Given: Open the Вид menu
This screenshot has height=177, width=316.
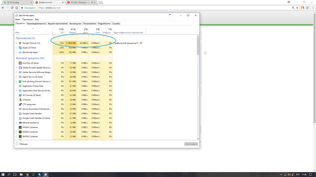Looking at the screenshot, I should pos(37,19).
